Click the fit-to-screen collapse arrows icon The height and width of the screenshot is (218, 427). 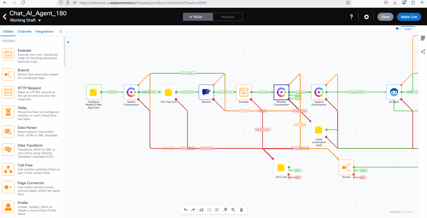coord(217,210)
